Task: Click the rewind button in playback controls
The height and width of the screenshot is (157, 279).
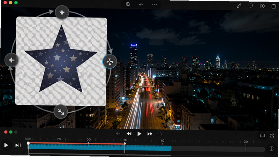Action: coord(129,134)
